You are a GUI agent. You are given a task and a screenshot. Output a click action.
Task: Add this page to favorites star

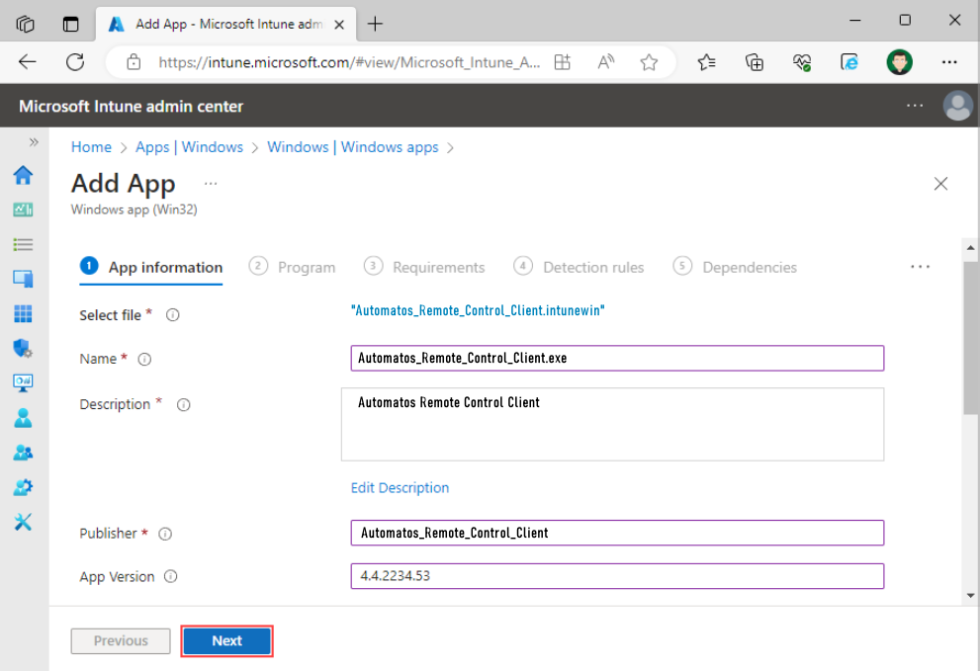pos(649,62)
